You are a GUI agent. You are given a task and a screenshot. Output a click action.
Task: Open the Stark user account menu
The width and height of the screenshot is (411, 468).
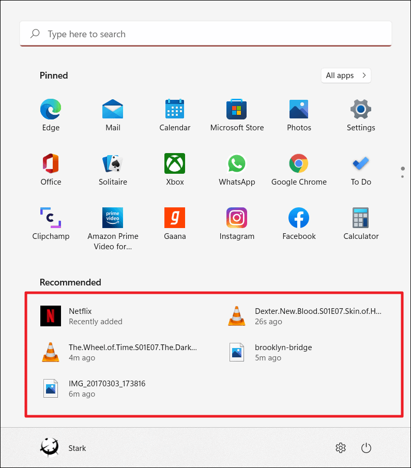coord(63,448)
